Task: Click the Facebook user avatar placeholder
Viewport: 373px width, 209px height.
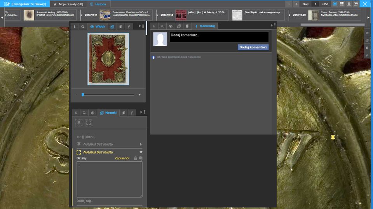Action: 160,39
